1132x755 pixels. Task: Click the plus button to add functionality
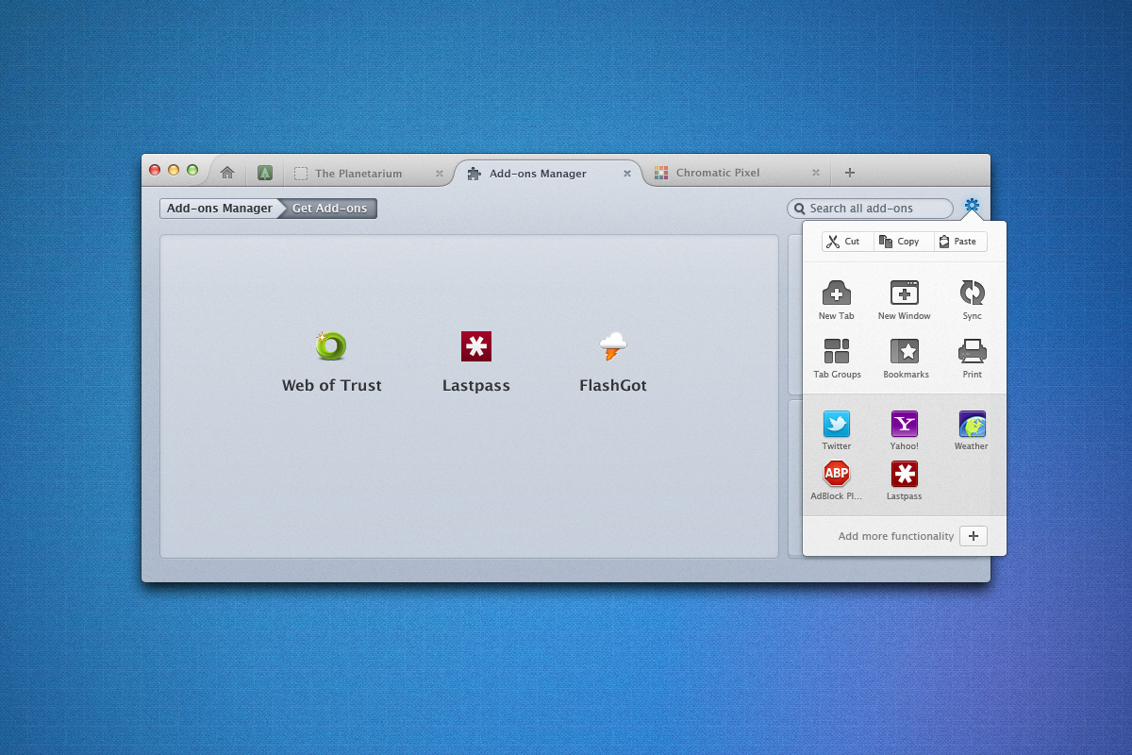click(x=973, y=536)
